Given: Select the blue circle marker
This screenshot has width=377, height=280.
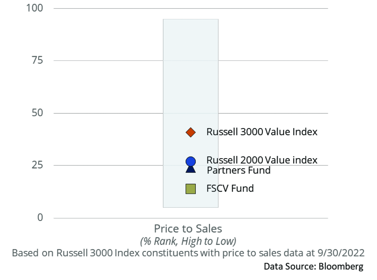Looking at the screenshot, I should 191,161.
